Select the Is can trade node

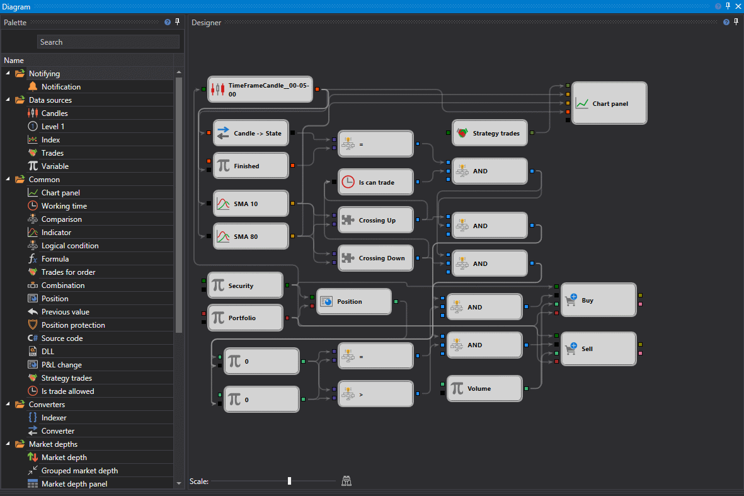[x=376, y=182]
